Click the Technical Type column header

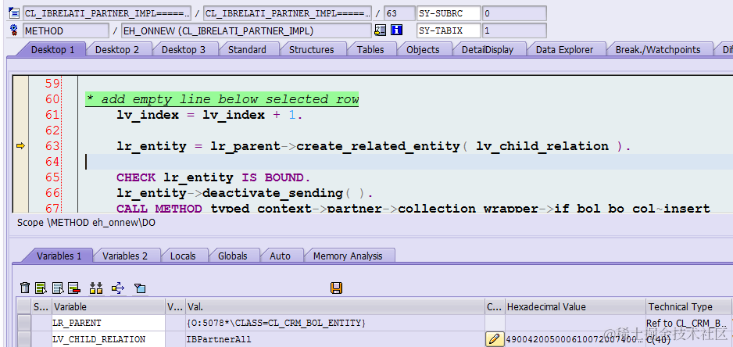(x=688, y=307)
